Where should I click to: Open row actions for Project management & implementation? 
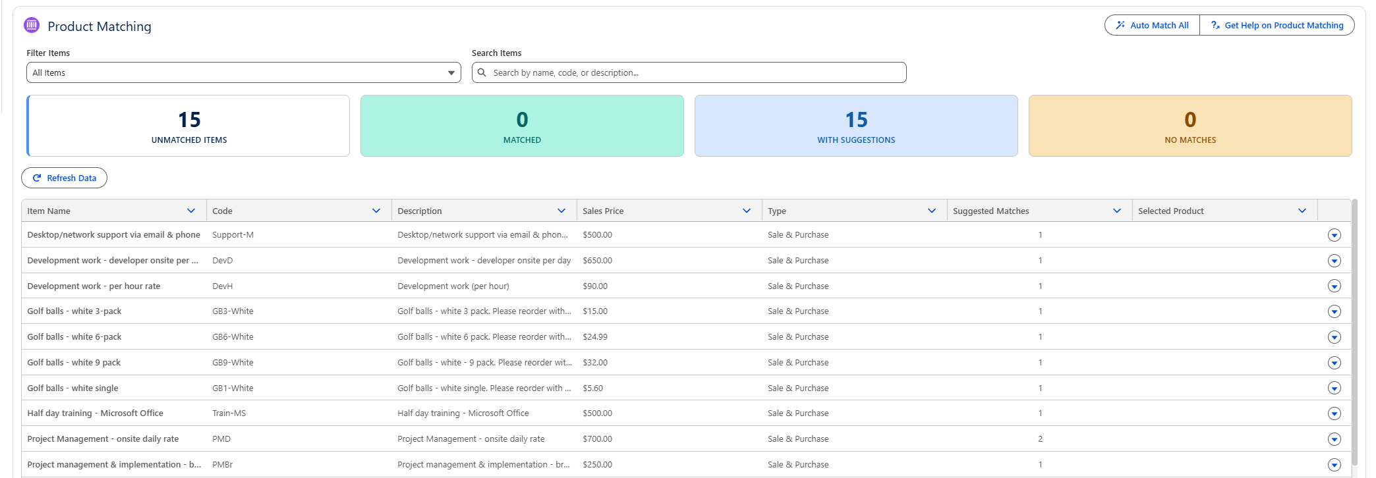1334,465
